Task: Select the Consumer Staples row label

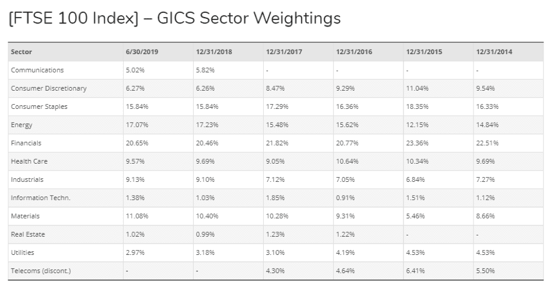Action: pyautogui.click(x=39, y=107)
